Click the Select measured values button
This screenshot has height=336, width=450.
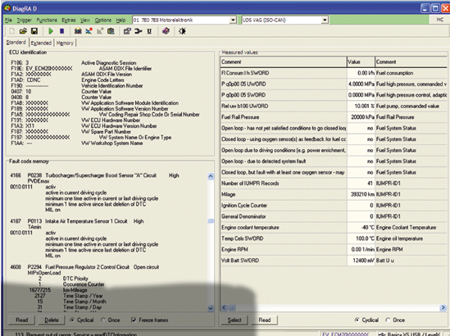pyautogui.click(x=234, y=320)
